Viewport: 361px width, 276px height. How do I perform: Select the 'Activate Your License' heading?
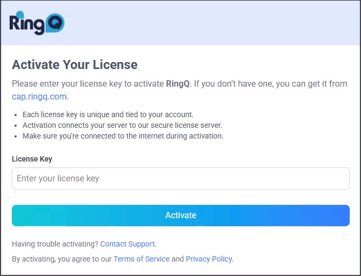[75, 65]
